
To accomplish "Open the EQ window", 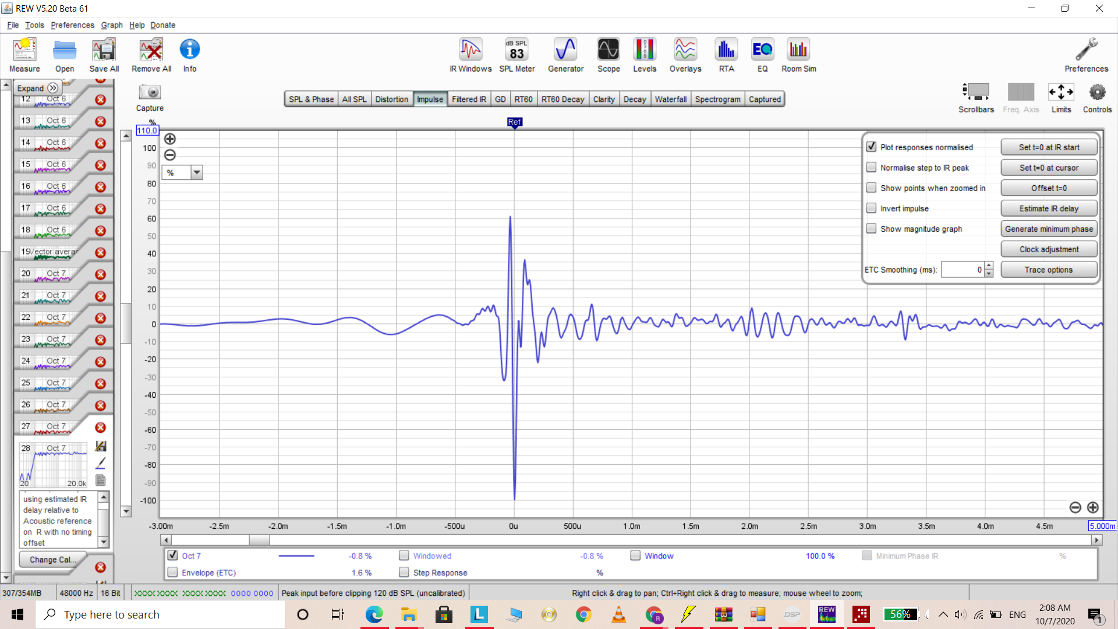I will (762, 55).
